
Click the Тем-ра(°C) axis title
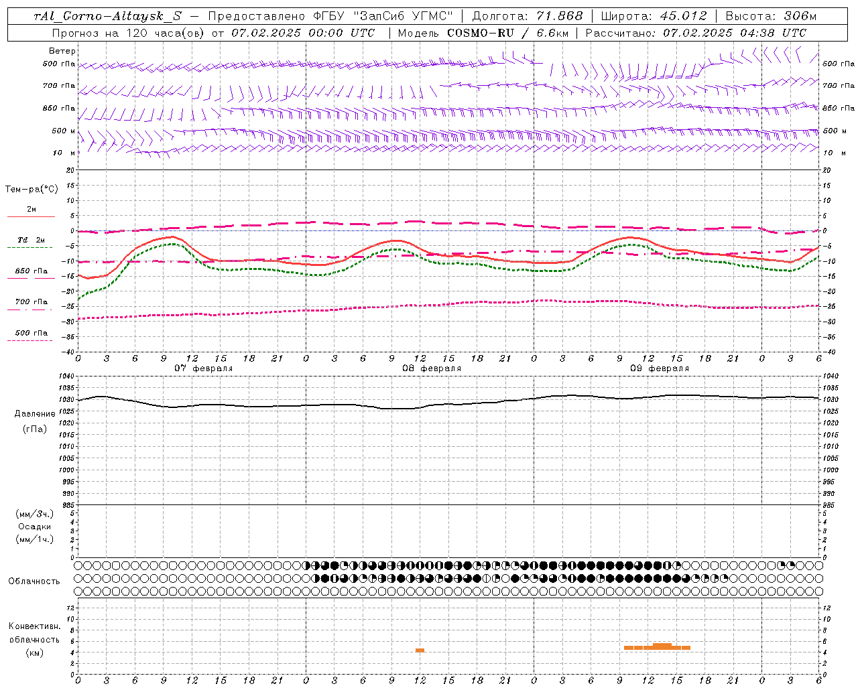32,190
